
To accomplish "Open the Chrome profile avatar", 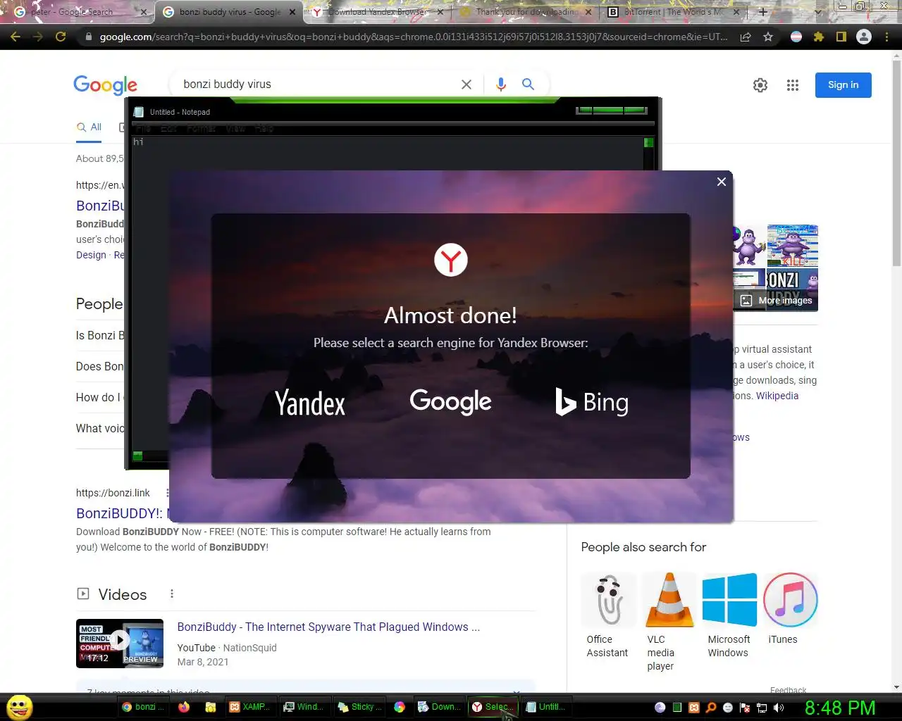I will click(864, 37).
